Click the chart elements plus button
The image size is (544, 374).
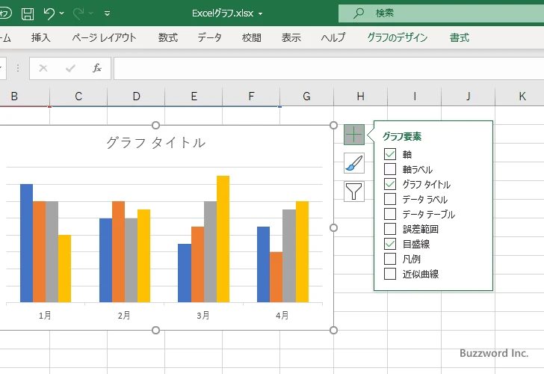coord(354,135)
